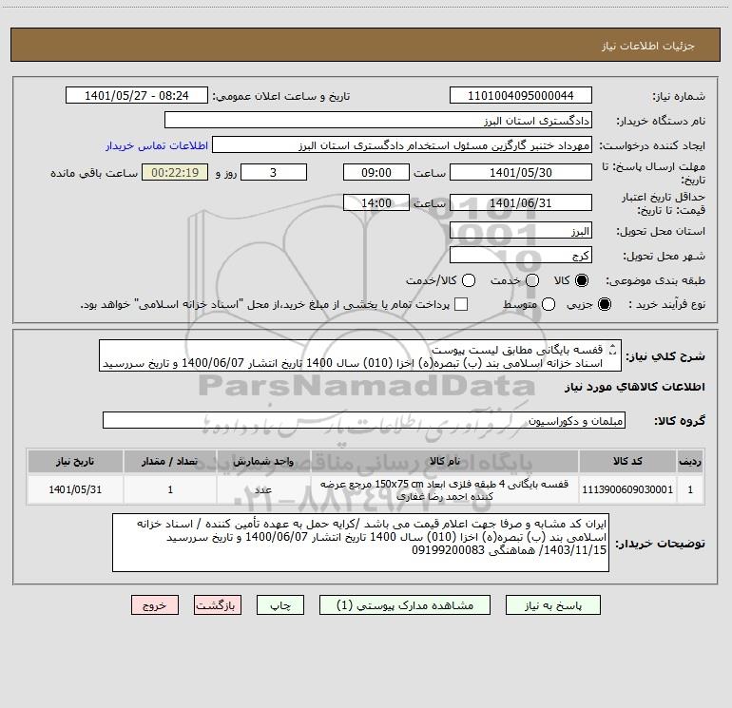Click product code cell 1113900609030001
Screen dimensions: 732x708
(x=627, y=489)
